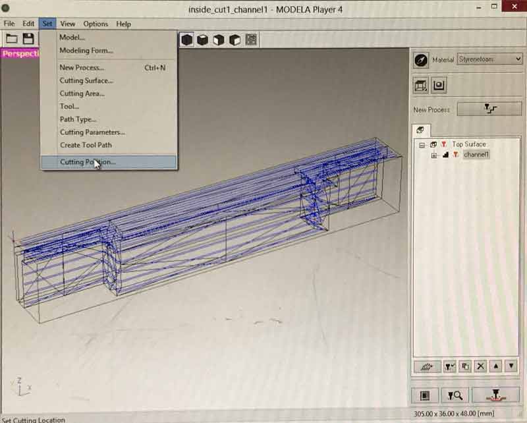
Task: Choose Path Type... menu entry
Action: (109, 119)
